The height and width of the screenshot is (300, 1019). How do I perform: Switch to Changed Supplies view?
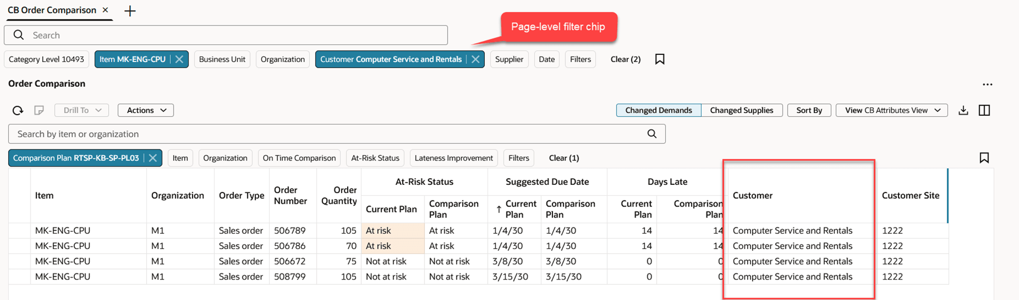[741, 110]
